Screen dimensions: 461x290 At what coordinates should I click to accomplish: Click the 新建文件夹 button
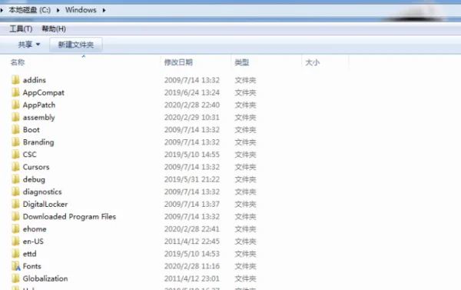point(76,45)
